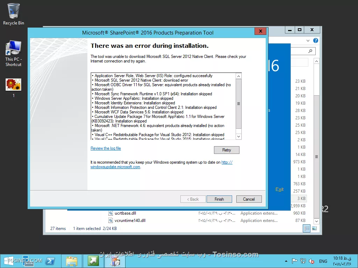Click the Explorer file list scrollbar thumb

tap(316, 157)
